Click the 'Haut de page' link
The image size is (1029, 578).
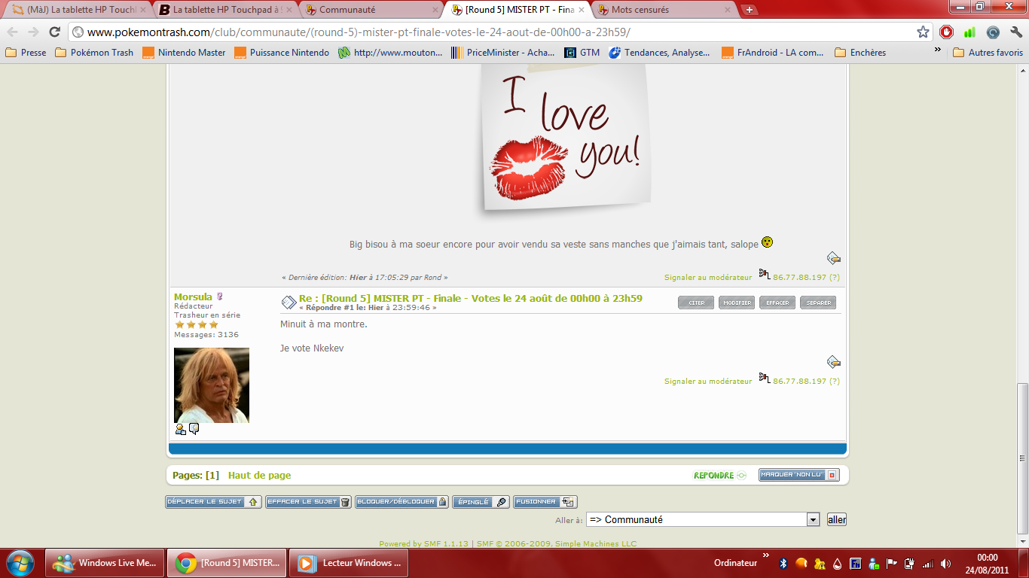259,476
